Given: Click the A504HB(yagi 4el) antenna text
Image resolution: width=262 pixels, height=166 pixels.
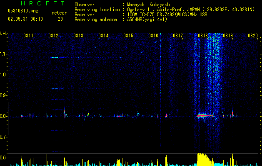Looking at the screenshot, I should [x=147, y=20].
